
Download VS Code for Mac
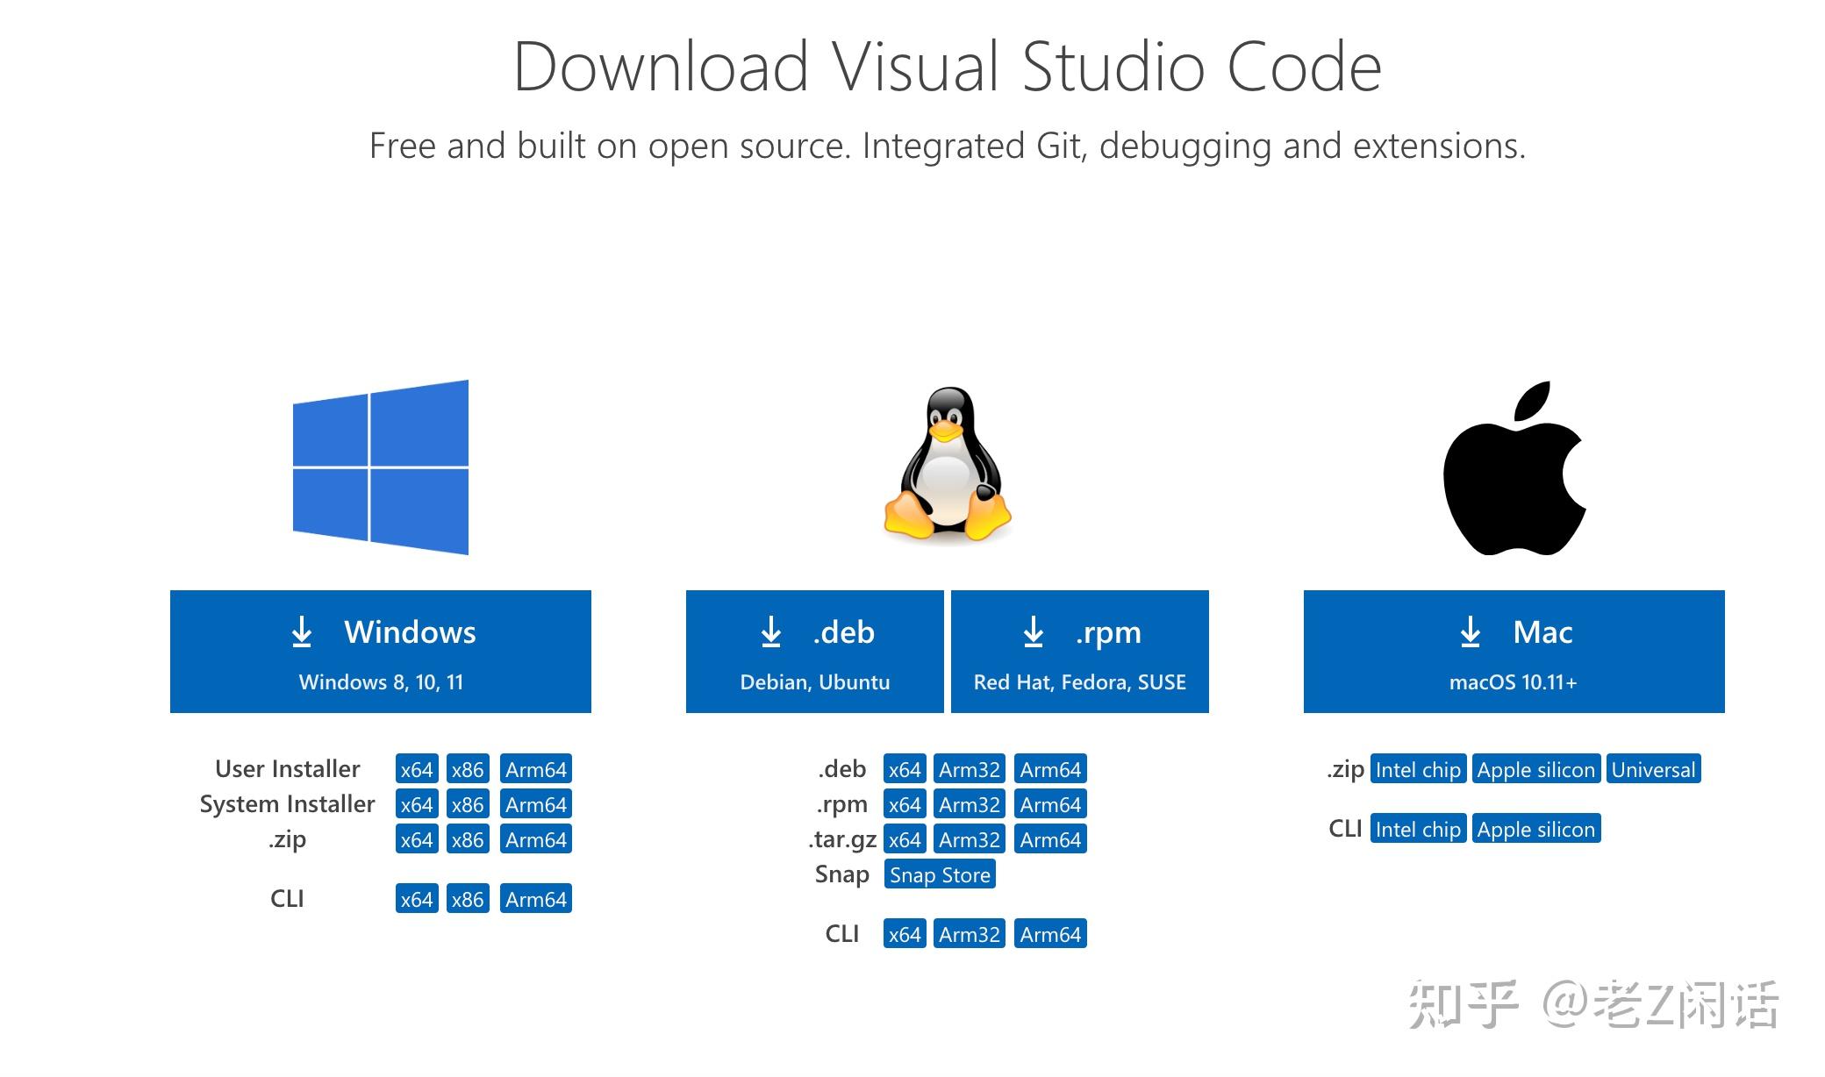click(1514, 652)
